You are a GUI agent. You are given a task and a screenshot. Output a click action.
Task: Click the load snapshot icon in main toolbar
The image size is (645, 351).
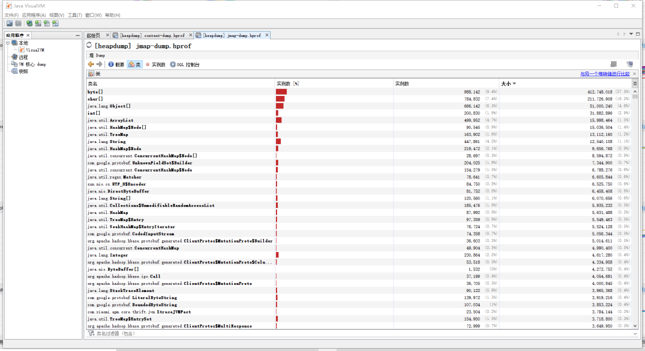(x=10, y=23)
